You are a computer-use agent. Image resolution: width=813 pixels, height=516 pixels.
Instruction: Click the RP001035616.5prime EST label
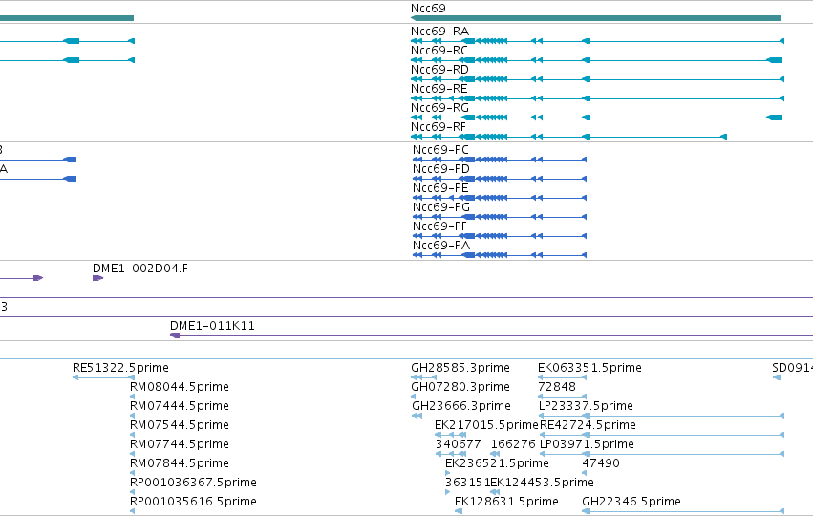click(x=193, y=502)
